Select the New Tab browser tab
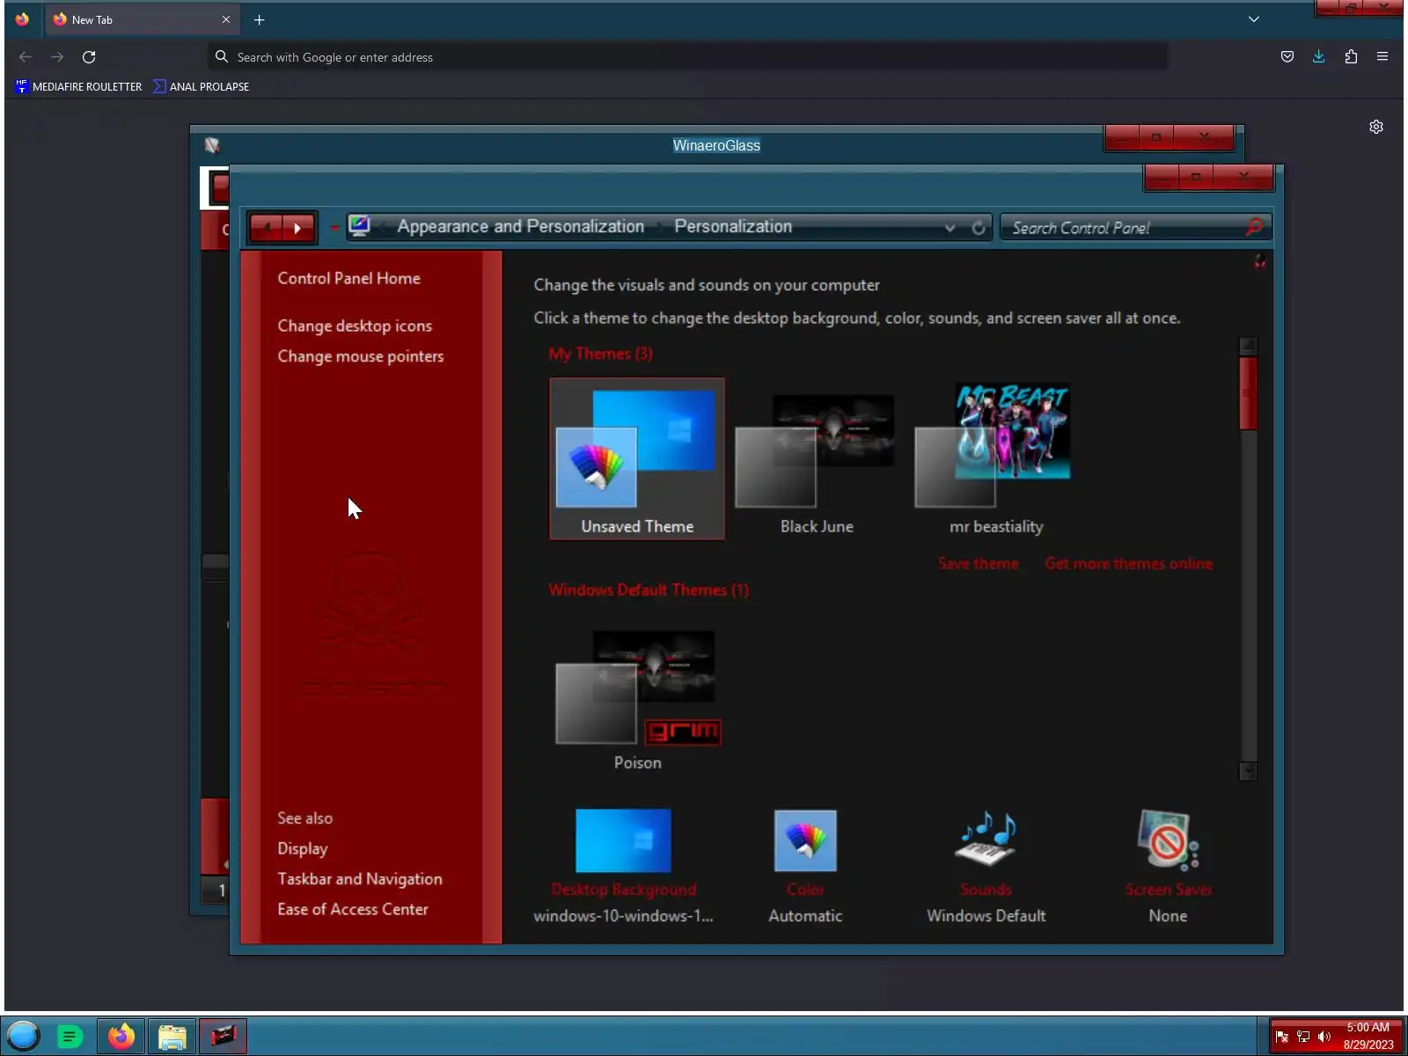The height and width of the screenshot is (1056, 1408). point(141,19)
